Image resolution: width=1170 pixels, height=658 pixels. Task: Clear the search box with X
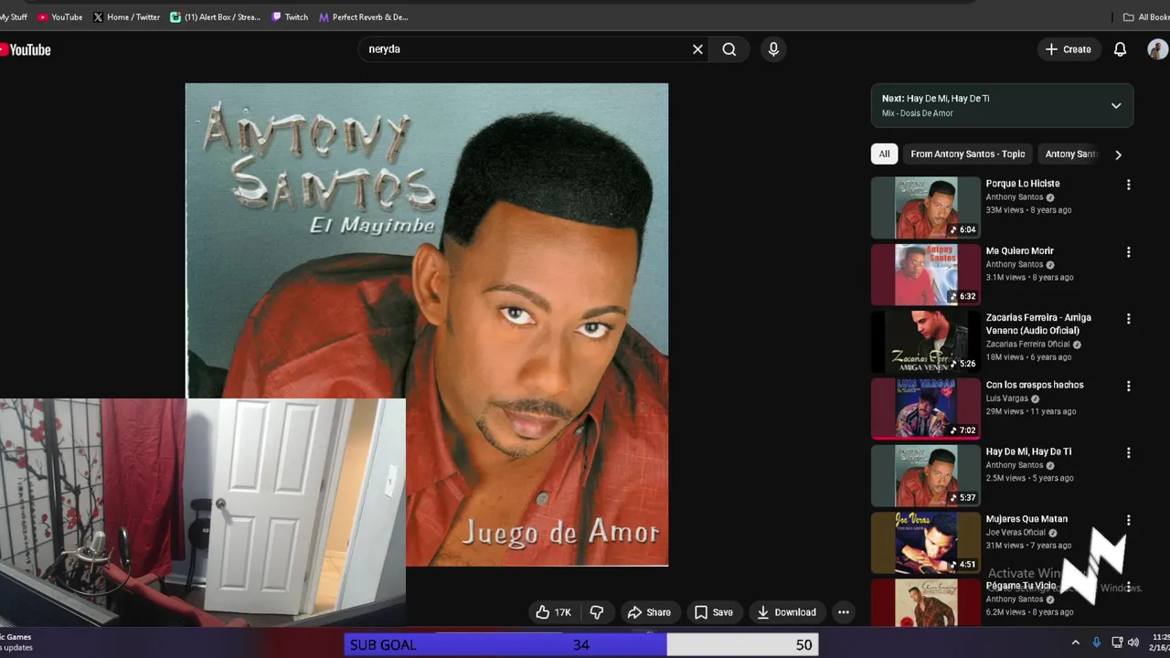coord(697,49)
